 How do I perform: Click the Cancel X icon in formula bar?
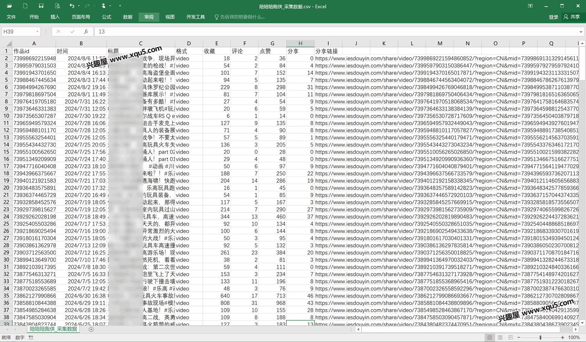[58, 31]
